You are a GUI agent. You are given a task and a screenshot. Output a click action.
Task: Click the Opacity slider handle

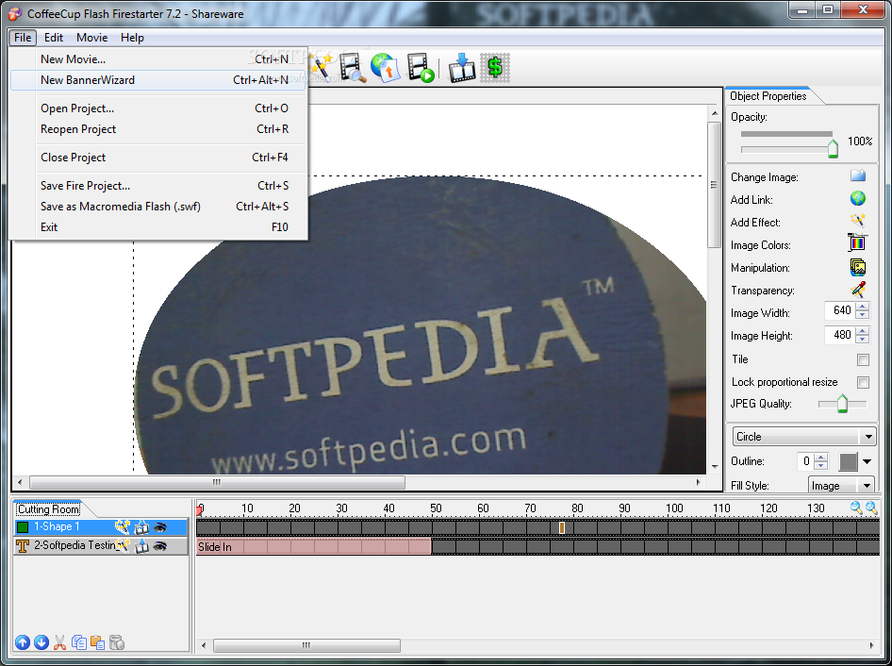(833, 148)
